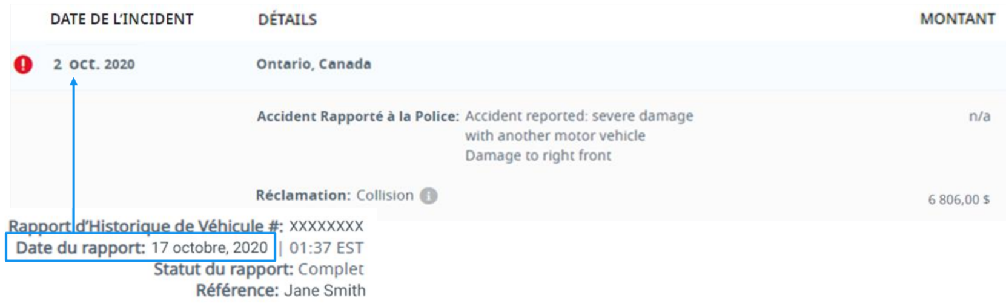Screen dimensions: 1006x307
Task: Click the 'Damage to right front' line
Action: pyautogui.click(x=538, y=156)
